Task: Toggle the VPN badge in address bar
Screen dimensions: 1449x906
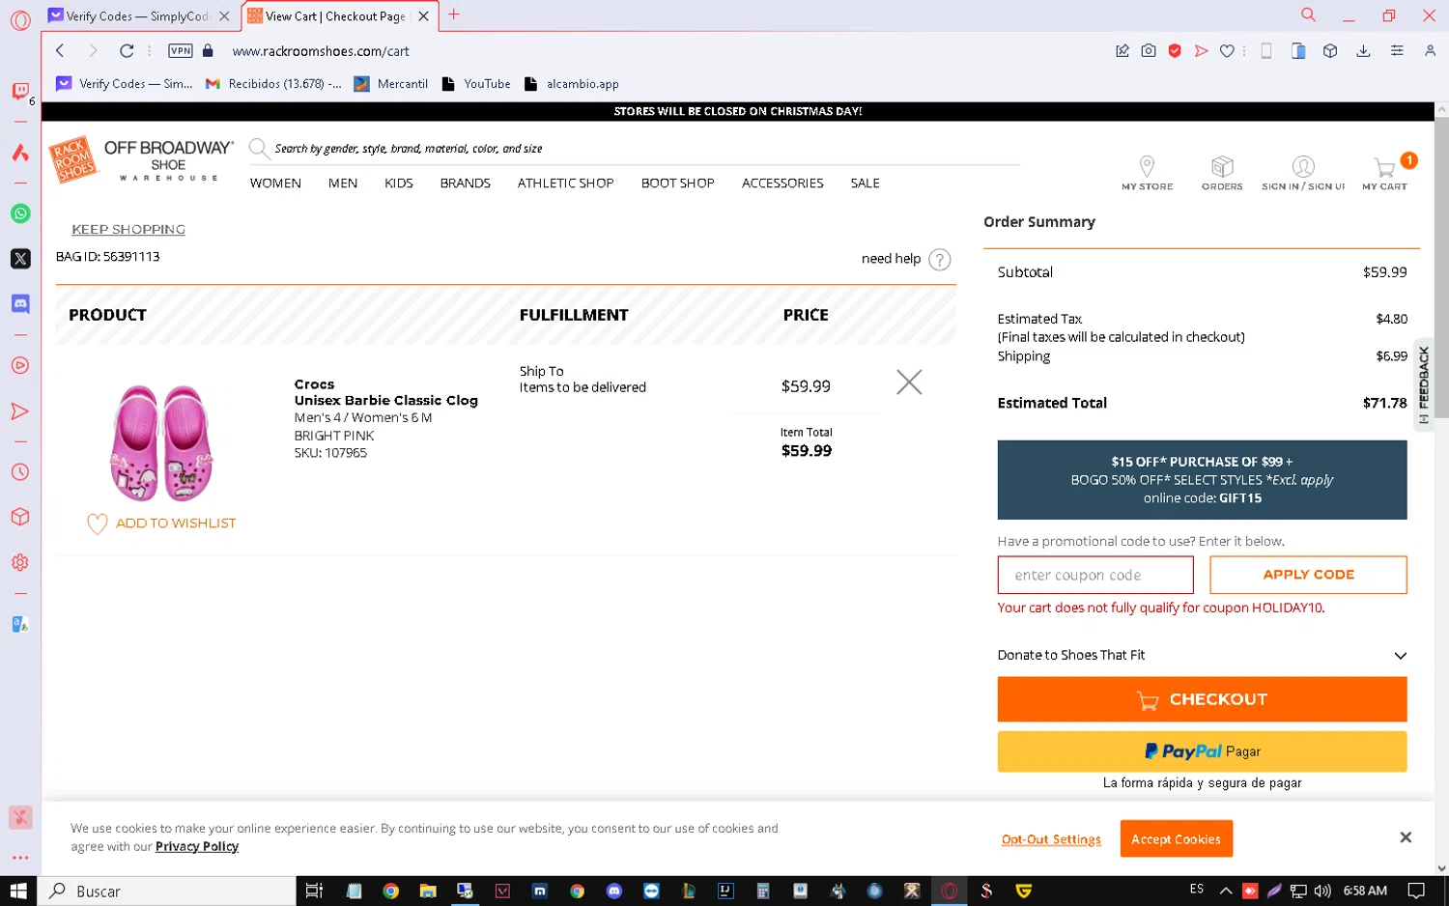Action: (x=180, y=50)
